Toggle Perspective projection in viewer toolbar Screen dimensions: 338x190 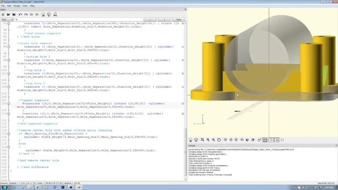pyautogui.click(x=259, y=140)
